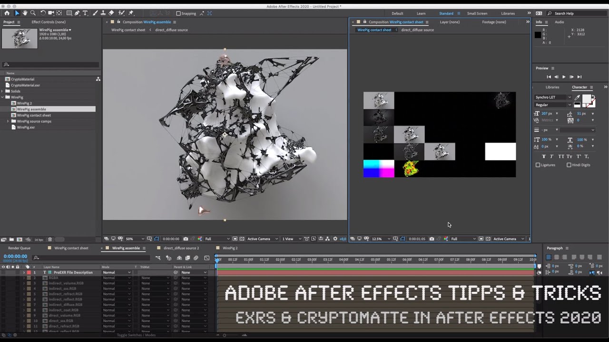Select the Rotation tool
Screen dimensions: 609x342
43,13
